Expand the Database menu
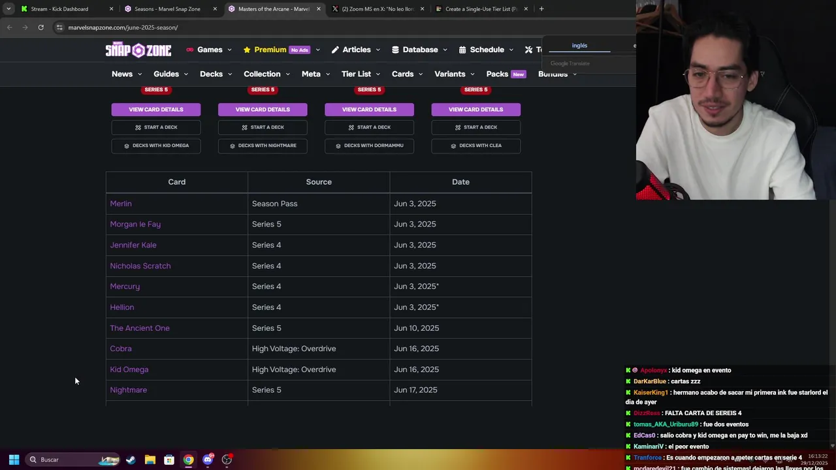This screenshot has height=470, width=836. pos(419,50)
